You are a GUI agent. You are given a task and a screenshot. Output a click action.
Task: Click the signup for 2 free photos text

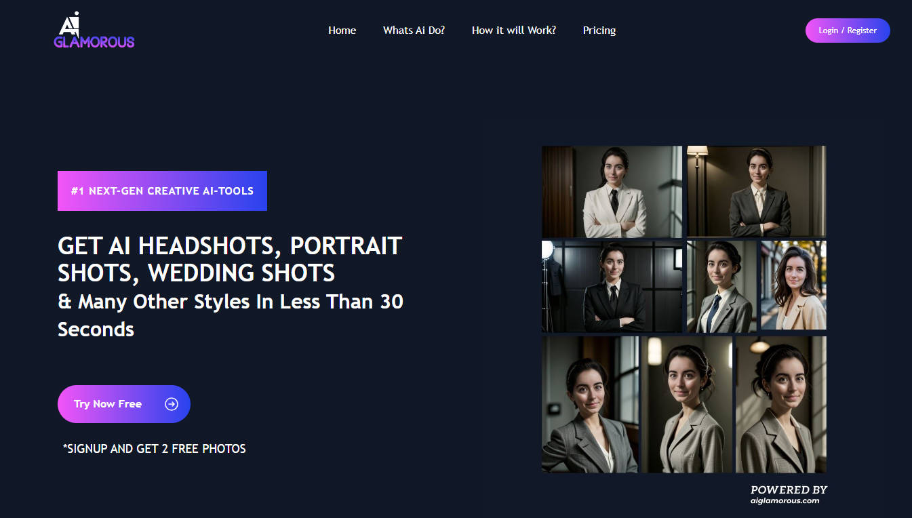click(154, 448)
